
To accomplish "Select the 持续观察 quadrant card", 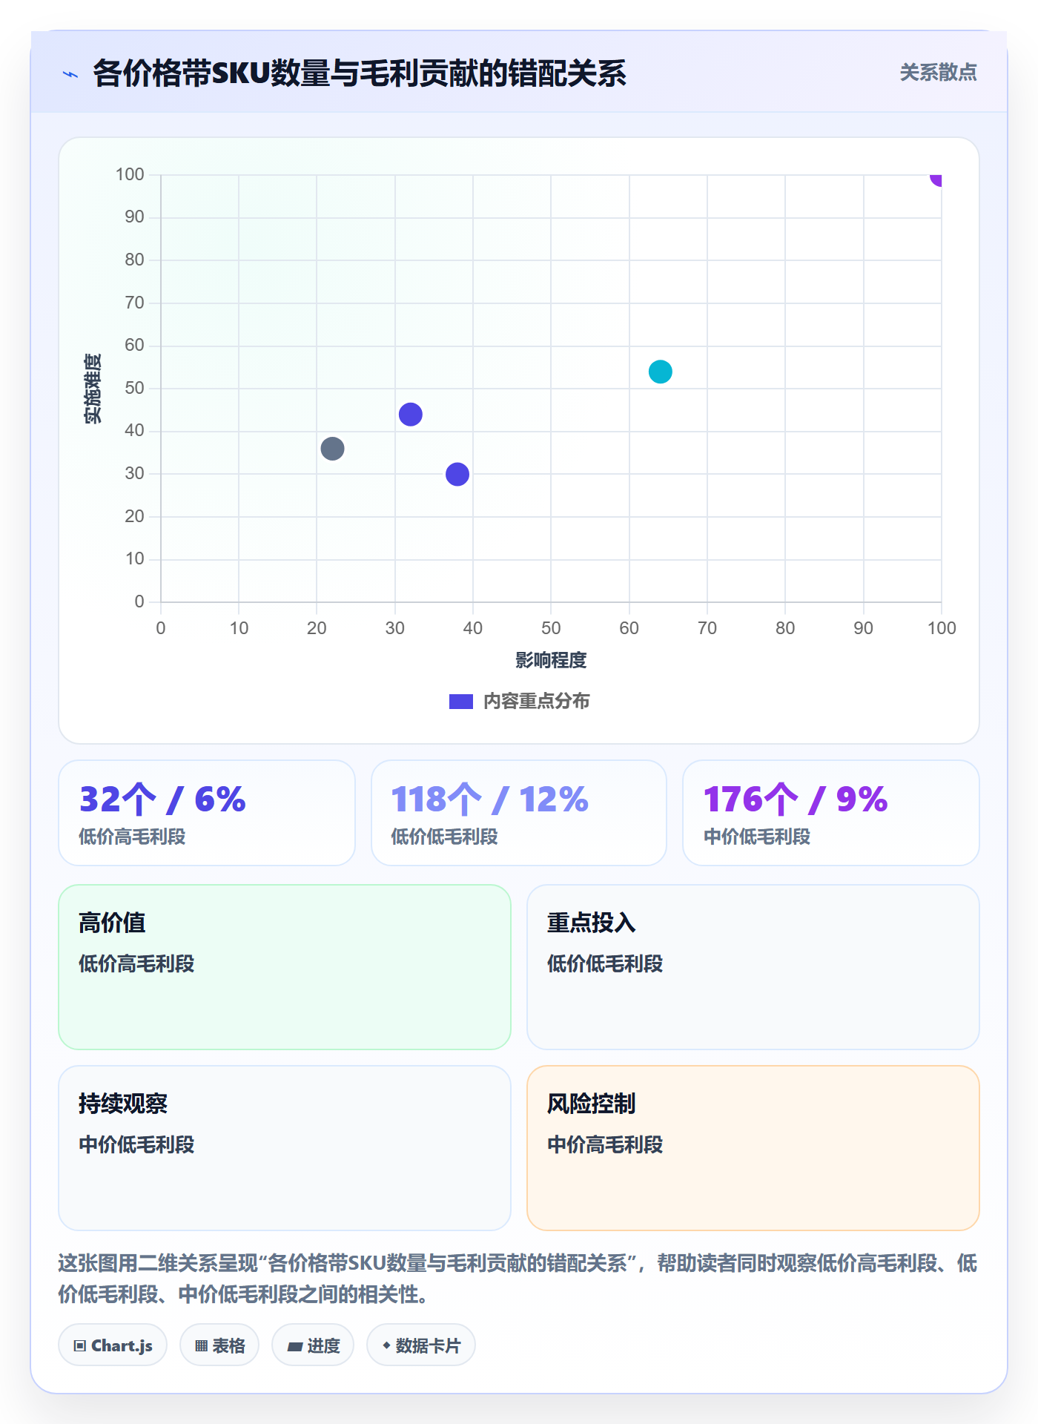I will pos(285,1148).
